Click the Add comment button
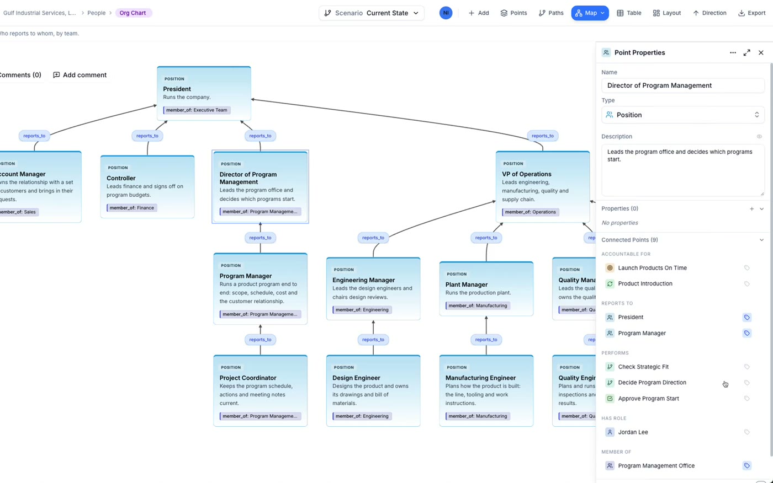Viewport: 773px width, 483px height. coord(80,75)
